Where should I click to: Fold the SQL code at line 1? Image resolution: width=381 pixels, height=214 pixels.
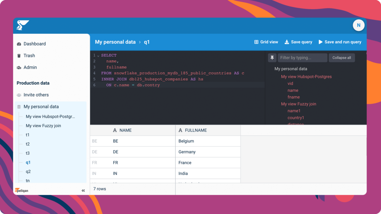[x=98, y=56]
